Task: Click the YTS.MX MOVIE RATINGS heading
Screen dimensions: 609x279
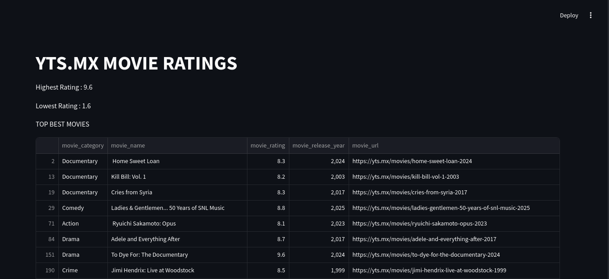Action: point(136,63)
